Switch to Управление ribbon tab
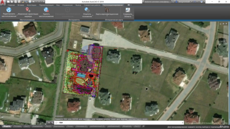Image resolution: width=230 pixels, height=129 pixels. 68,5
